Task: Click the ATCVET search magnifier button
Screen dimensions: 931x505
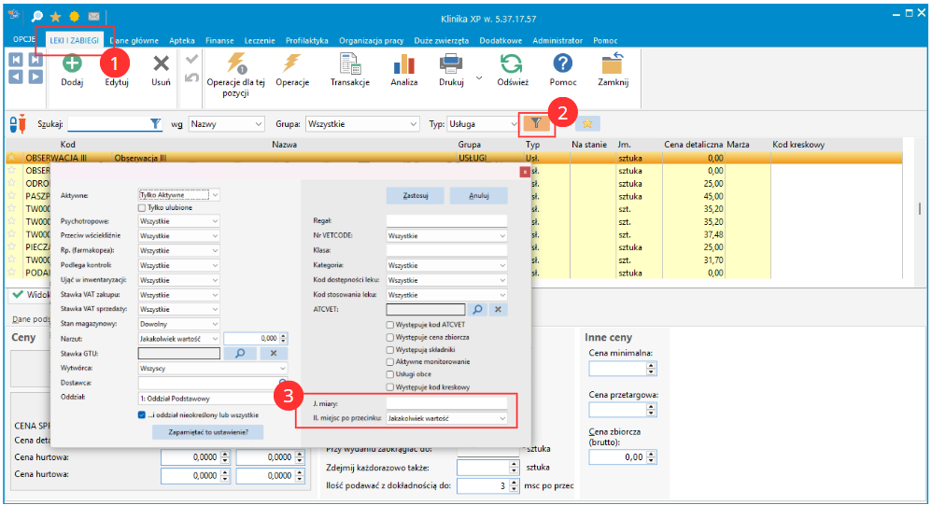Action: pos(476,309)
